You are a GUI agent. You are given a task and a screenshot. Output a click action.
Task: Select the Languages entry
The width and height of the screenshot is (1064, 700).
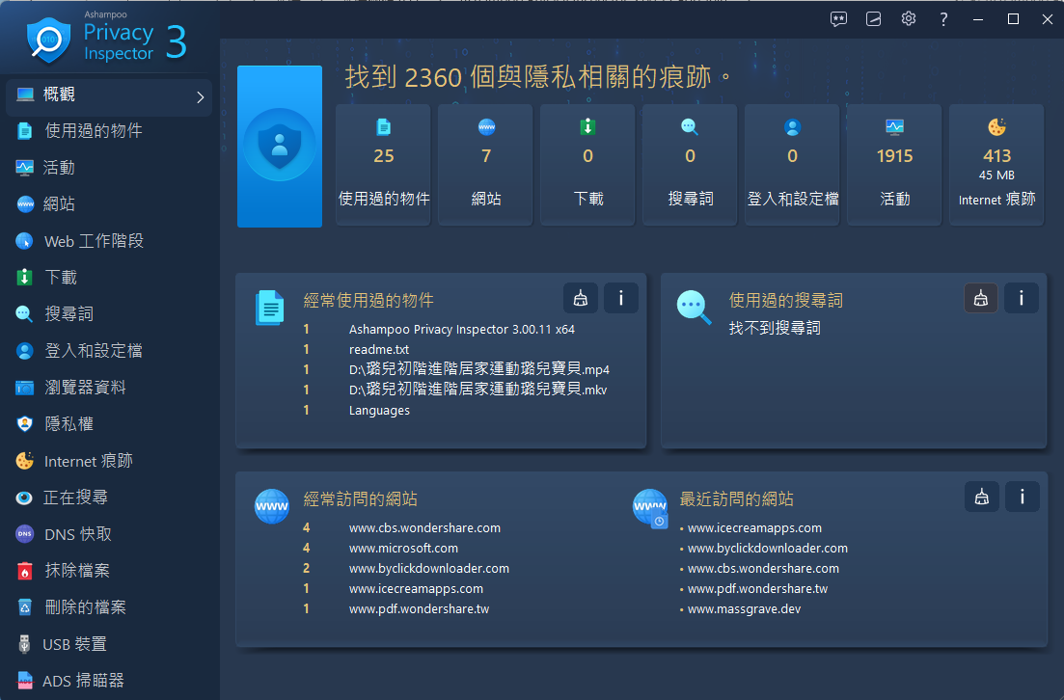coord(379,411)
